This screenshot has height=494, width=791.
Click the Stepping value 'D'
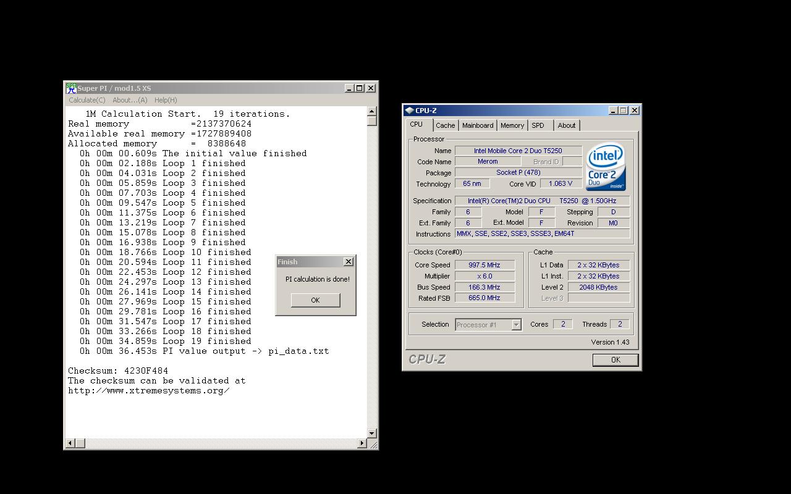click(614, 212)
